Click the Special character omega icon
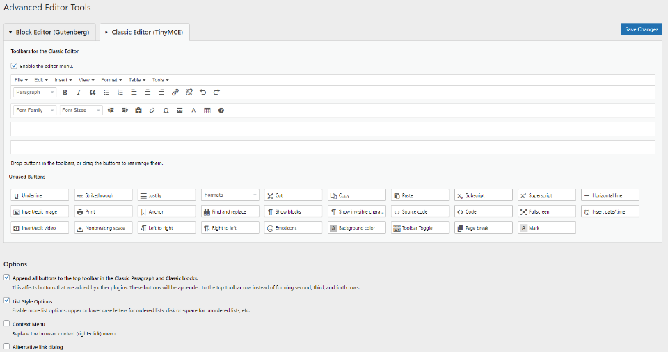 [x=166, y=111]
